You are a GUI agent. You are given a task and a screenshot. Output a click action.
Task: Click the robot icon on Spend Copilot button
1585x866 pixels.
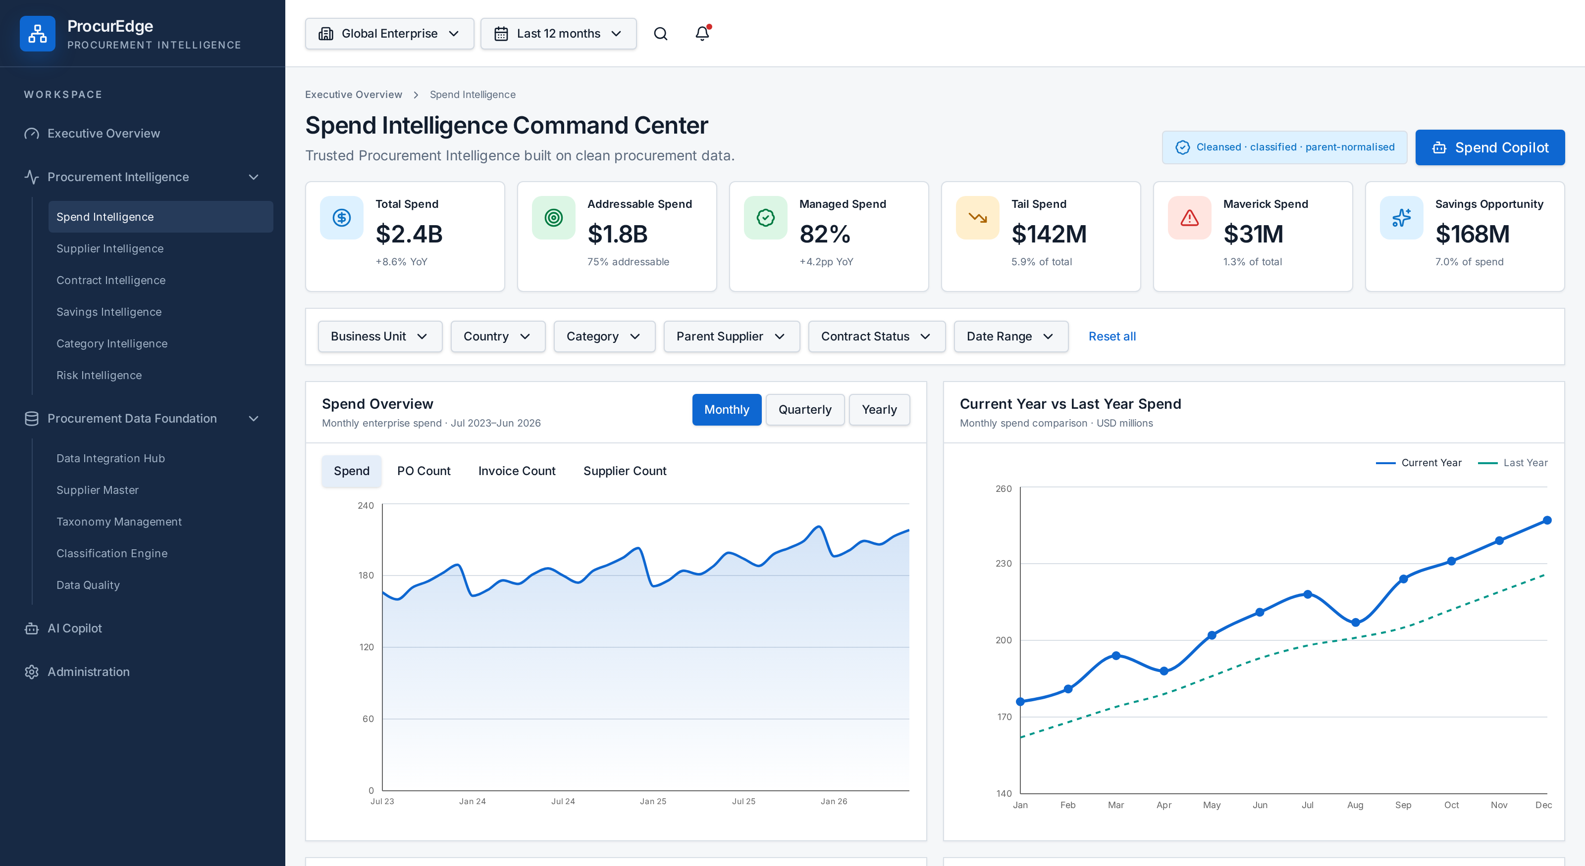pos(1439,147)
